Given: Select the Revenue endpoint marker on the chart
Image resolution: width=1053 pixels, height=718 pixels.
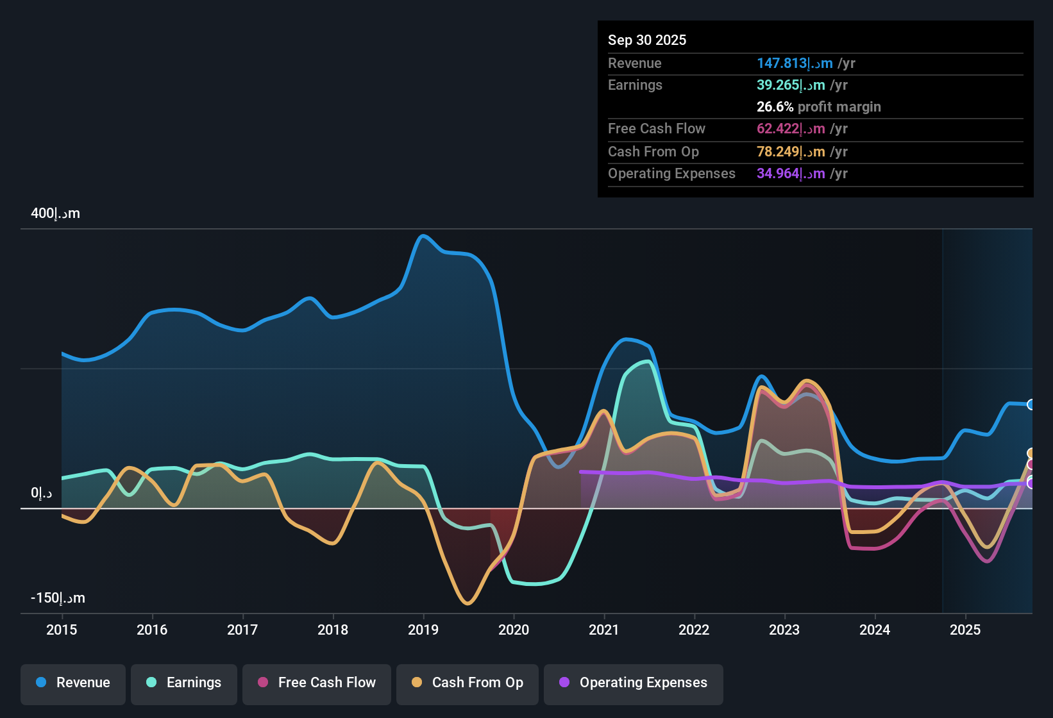Looking at the screenshot, I should click(1031, 404).
